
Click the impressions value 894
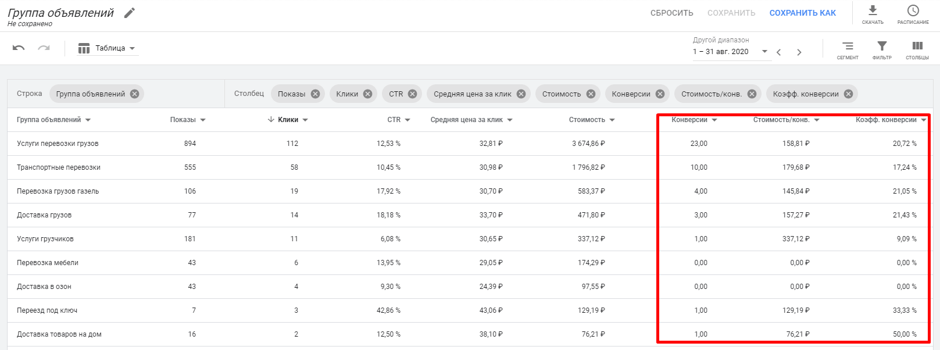click(x=190, y=144)
